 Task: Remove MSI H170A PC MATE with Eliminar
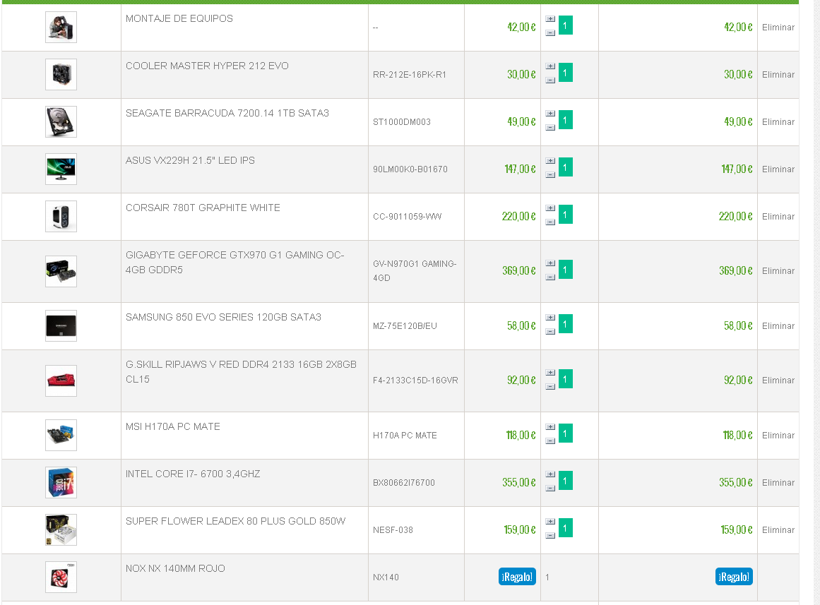(x=778, y=435)
